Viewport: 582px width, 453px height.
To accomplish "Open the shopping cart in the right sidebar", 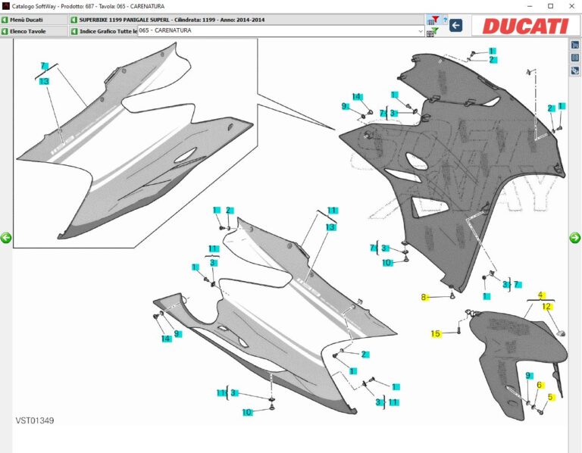I will pos(574,45).
